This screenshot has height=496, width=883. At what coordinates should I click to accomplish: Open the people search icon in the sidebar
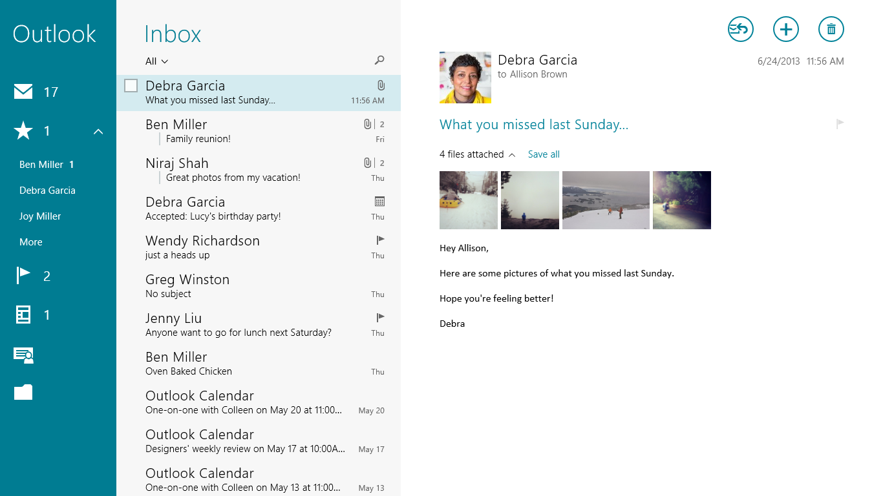(x=23, y=354)
